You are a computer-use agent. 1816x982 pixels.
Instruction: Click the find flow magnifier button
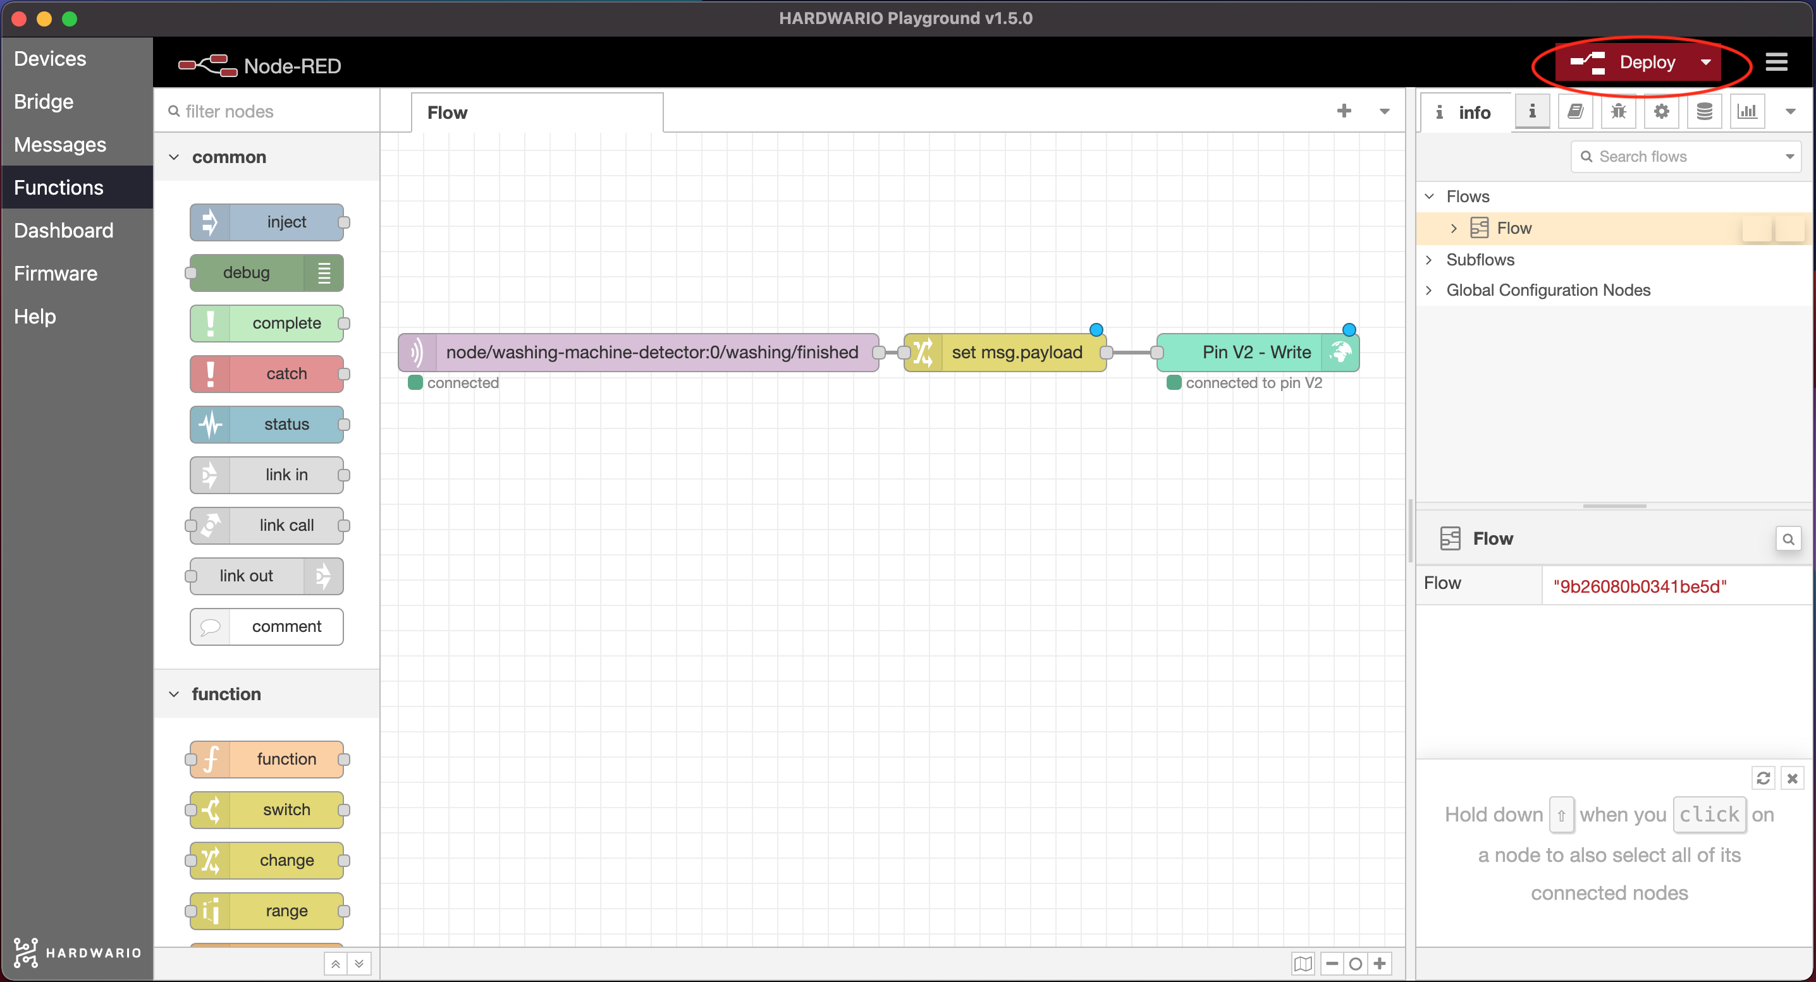pyautogui.click(x=1789, y=540)
